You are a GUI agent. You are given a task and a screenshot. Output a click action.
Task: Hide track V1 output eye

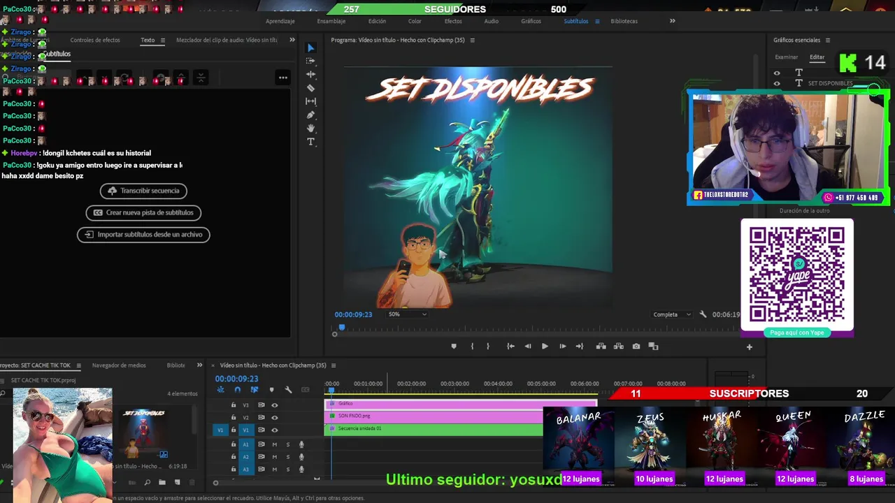point(275,430)
